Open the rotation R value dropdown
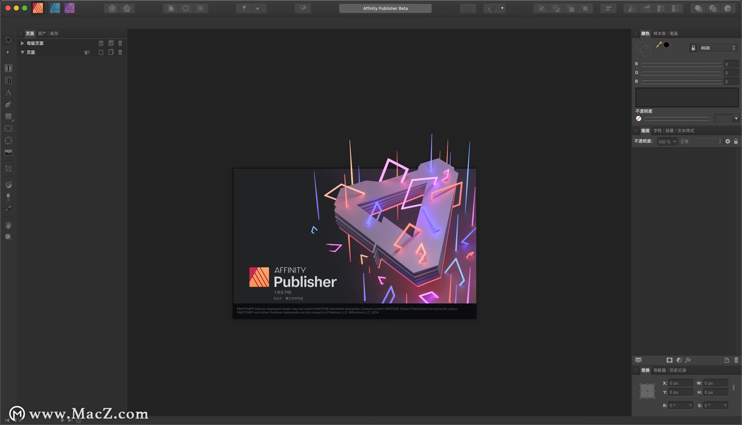The image size is (742, 425). [690, 405]
